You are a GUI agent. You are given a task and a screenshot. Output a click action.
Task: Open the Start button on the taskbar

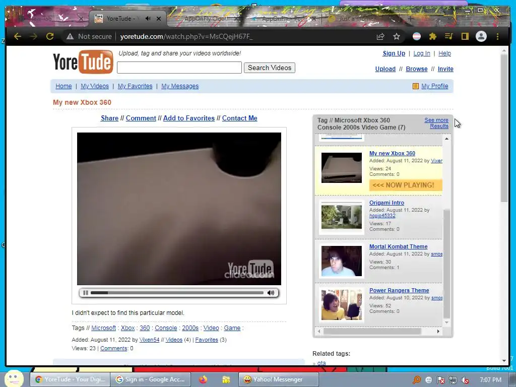[14, 378]
